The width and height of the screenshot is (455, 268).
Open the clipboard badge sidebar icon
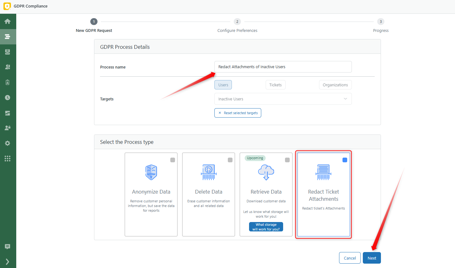click(x=7, y=82)
